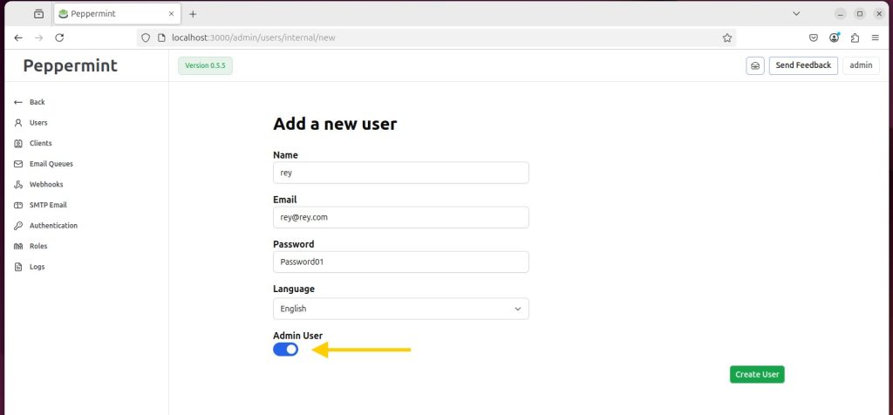Viewport: 893px width, 415px height.
Task: Click the Users icon in sidebar
Action: (18, 123)
